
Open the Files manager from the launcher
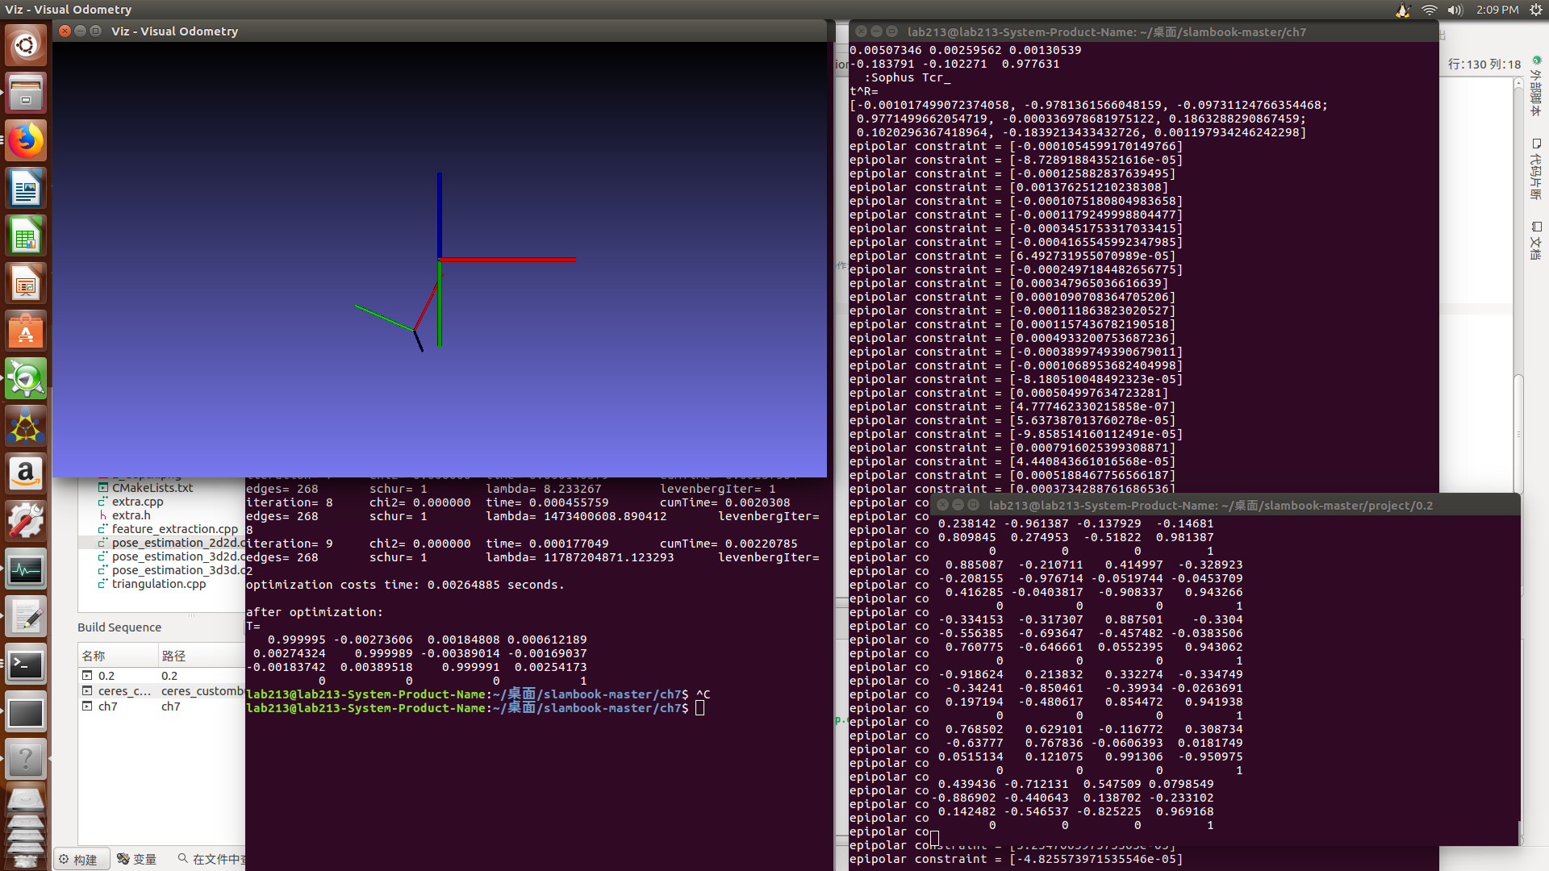click(26, 94)
